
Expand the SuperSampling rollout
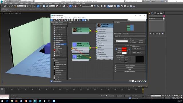point(130,68)
